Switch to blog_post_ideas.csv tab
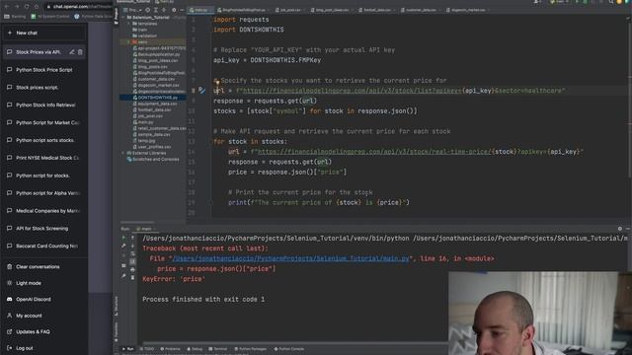The image size is (632, 355). [332, 10]
